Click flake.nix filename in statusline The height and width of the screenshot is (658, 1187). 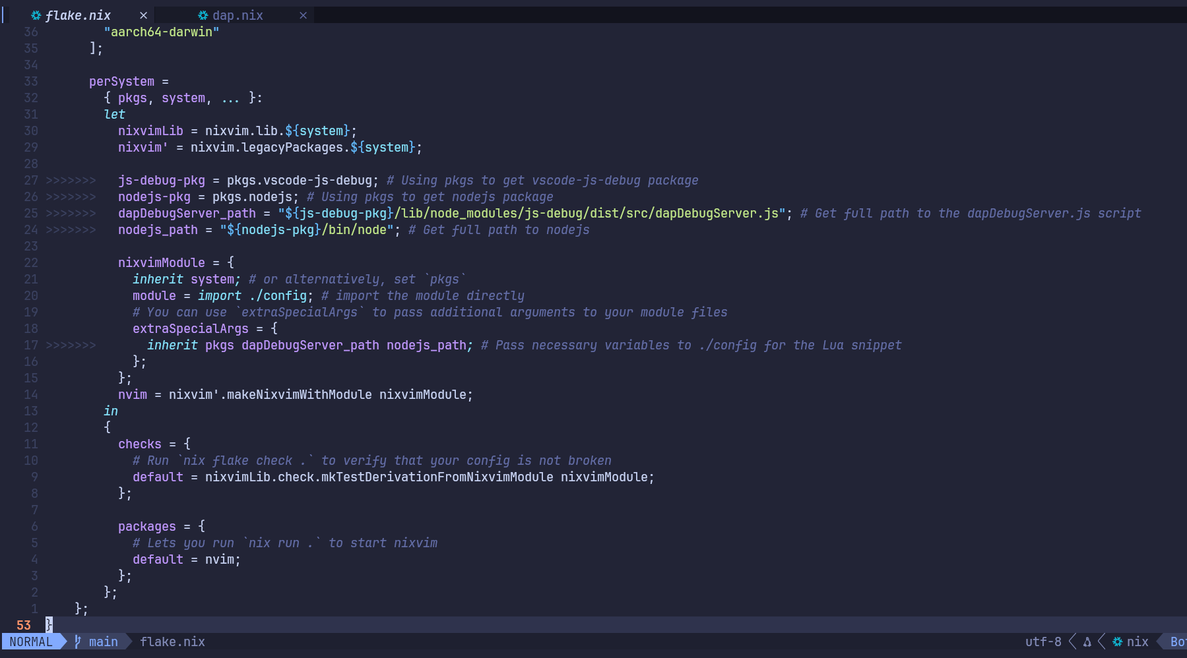click(x=172, y=642)
